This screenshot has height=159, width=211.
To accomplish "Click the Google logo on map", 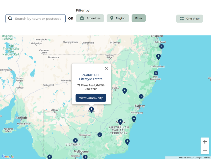I will click(x=8, y=156).
